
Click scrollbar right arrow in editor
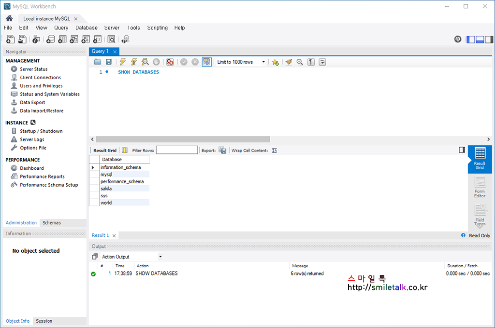pos(488,139)
